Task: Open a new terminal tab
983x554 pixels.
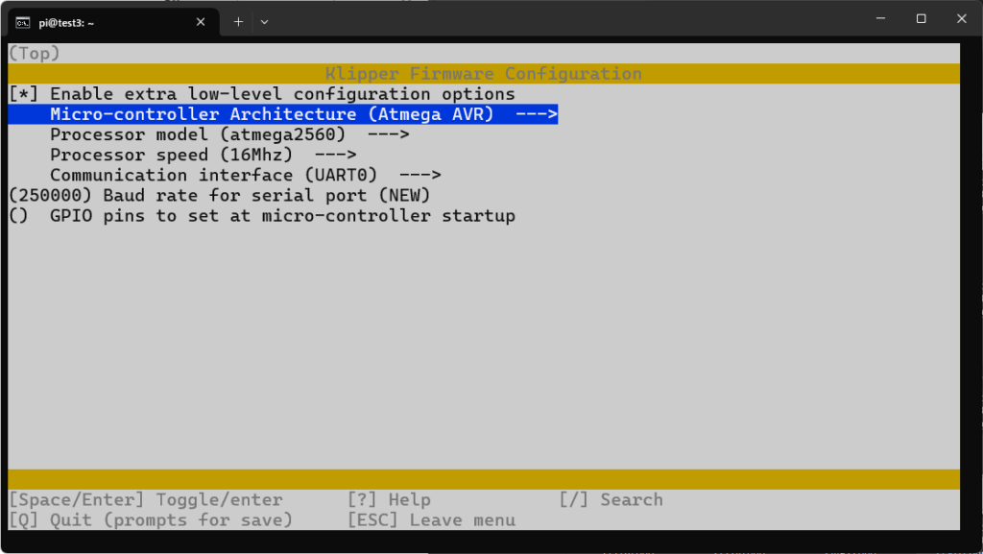Action: coord(238,21)
